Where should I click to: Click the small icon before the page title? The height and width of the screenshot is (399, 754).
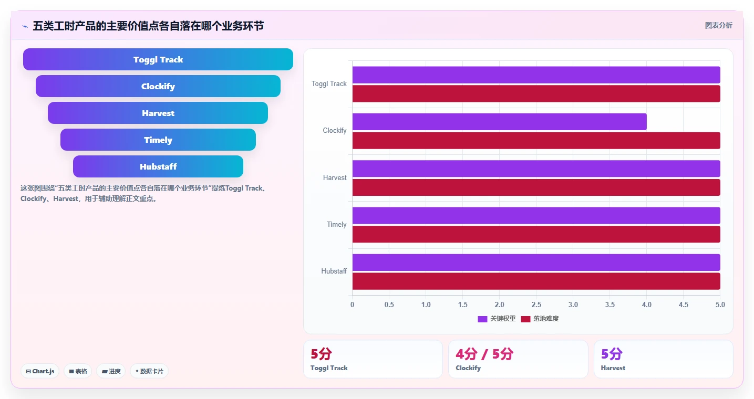[25, 26]
